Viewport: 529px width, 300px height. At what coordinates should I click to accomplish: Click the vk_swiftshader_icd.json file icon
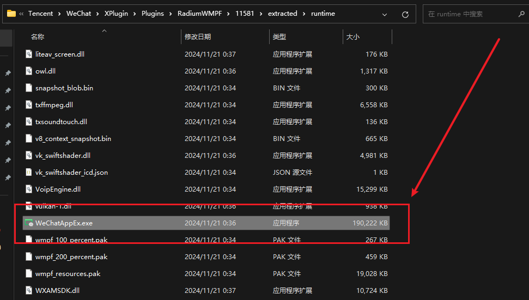[29, 172]
